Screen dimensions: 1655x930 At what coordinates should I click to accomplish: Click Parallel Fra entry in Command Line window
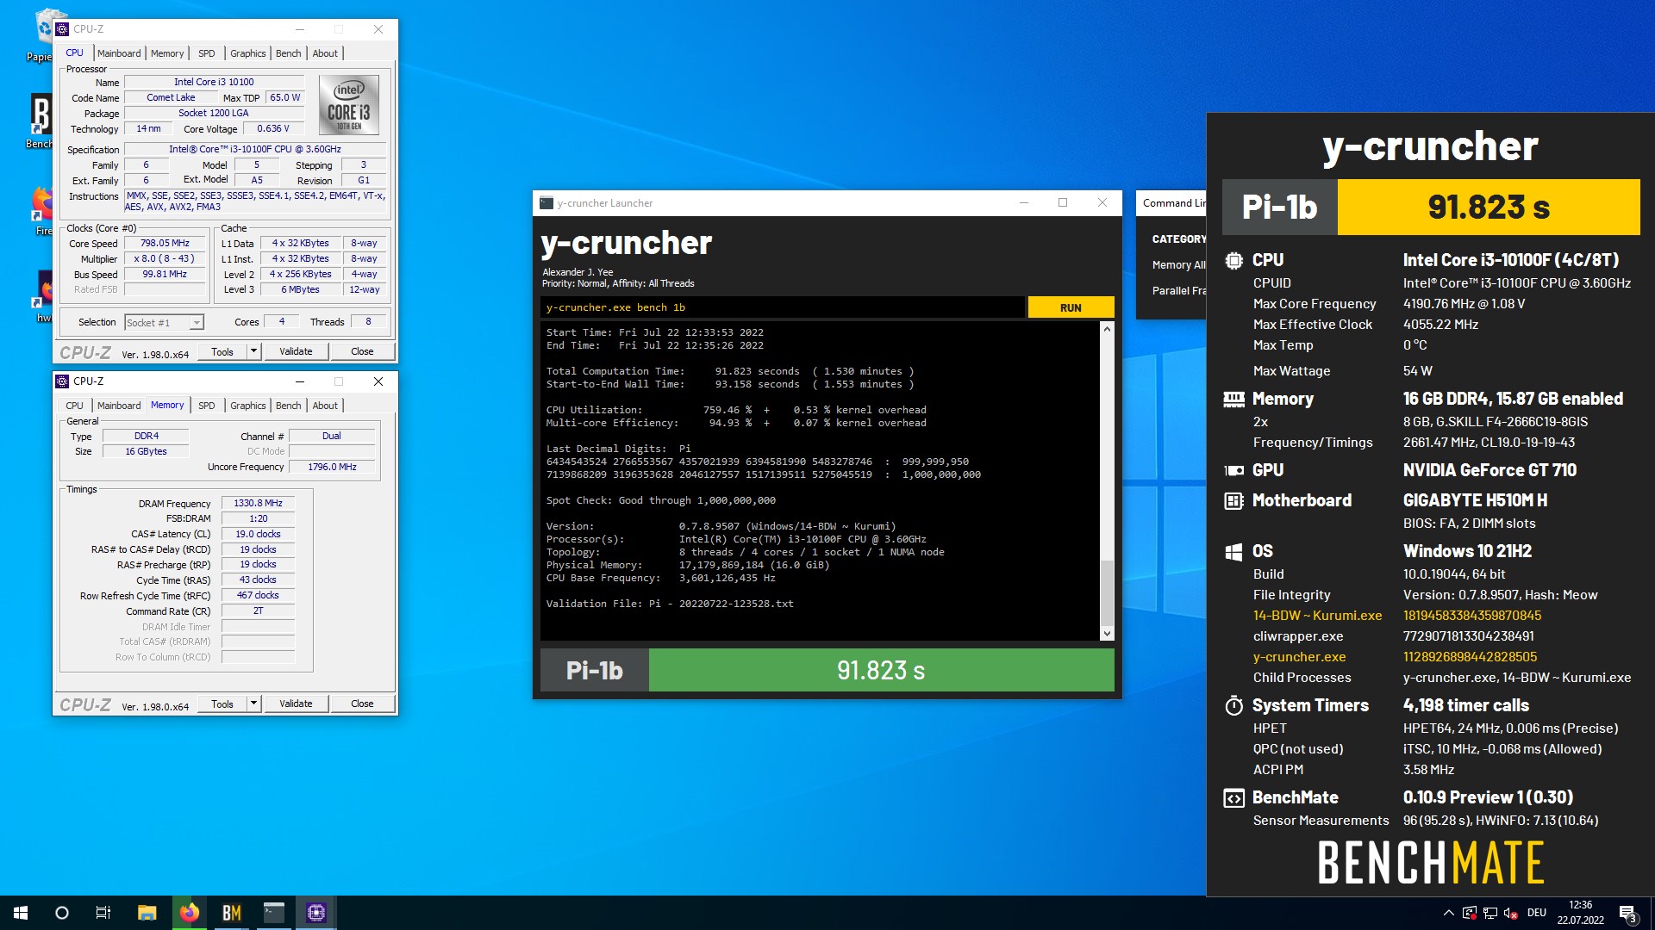point(1178,291)
